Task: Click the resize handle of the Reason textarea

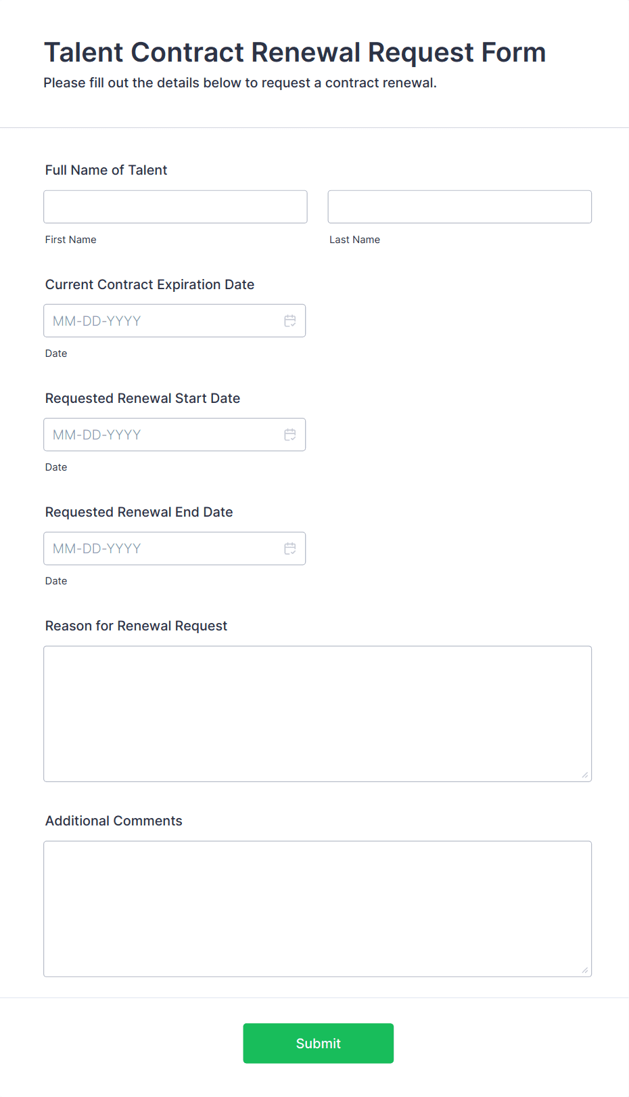Action: [584, 773]
